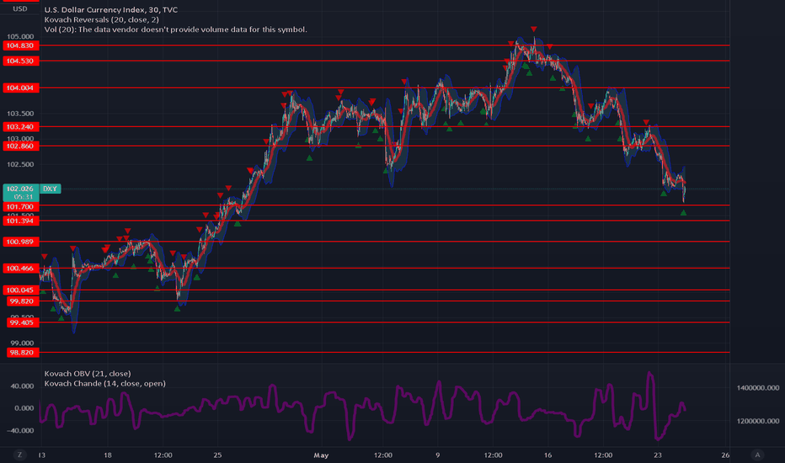785x463 pixels.
Task: Select the 101.394 price level label
Action: [21, 221]
